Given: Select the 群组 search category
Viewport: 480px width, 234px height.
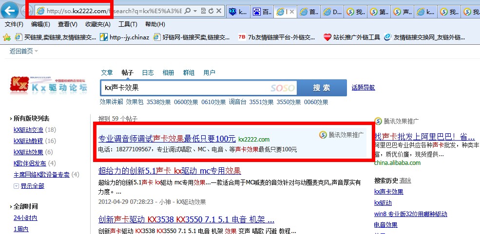Looking at the screenshot, I should 189,72.
